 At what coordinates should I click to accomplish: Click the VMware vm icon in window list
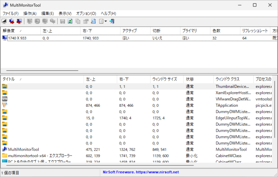pos(5,99)
